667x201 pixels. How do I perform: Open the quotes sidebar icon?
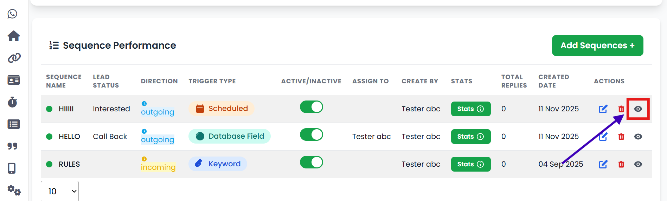(x=13, y=146)
